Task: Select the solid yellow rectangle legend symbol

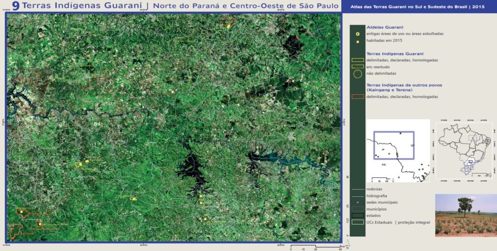Action: pos(358,60)
